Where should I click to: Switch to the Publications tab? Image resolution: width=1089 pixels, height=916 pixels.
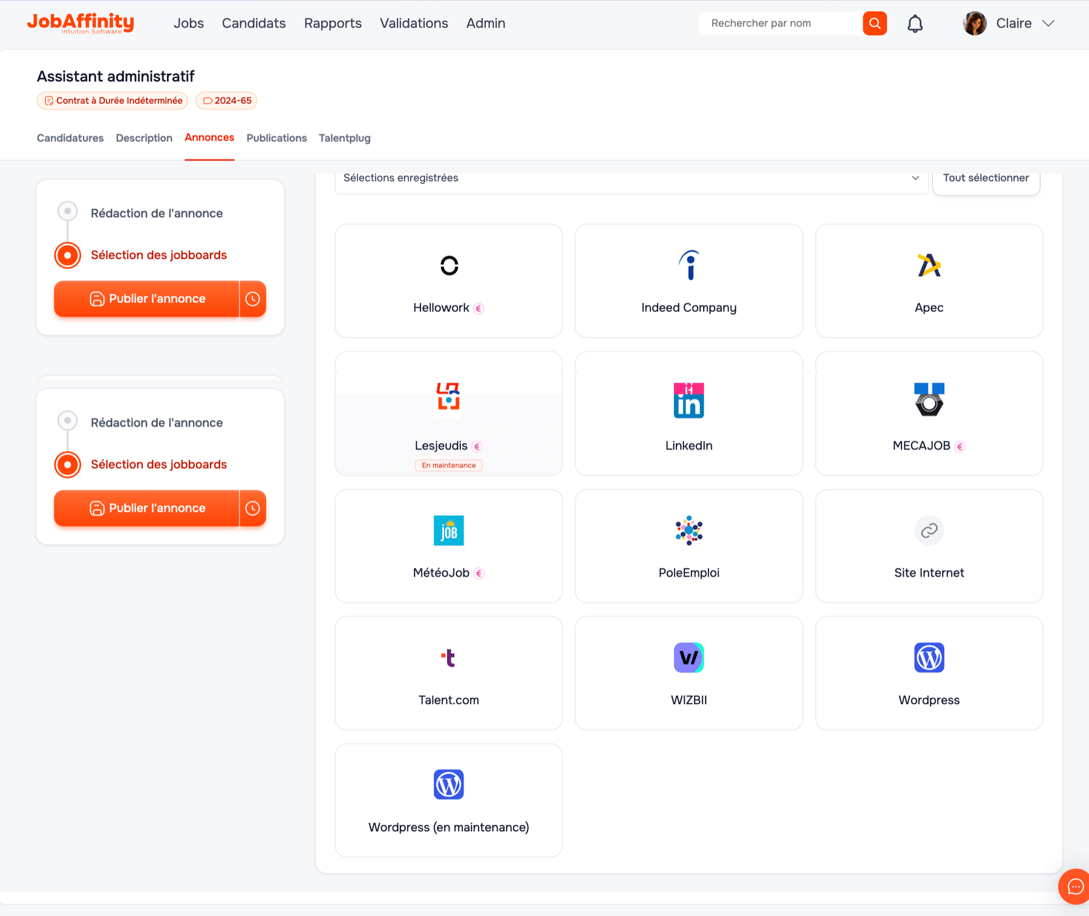(x=276, y=138)
